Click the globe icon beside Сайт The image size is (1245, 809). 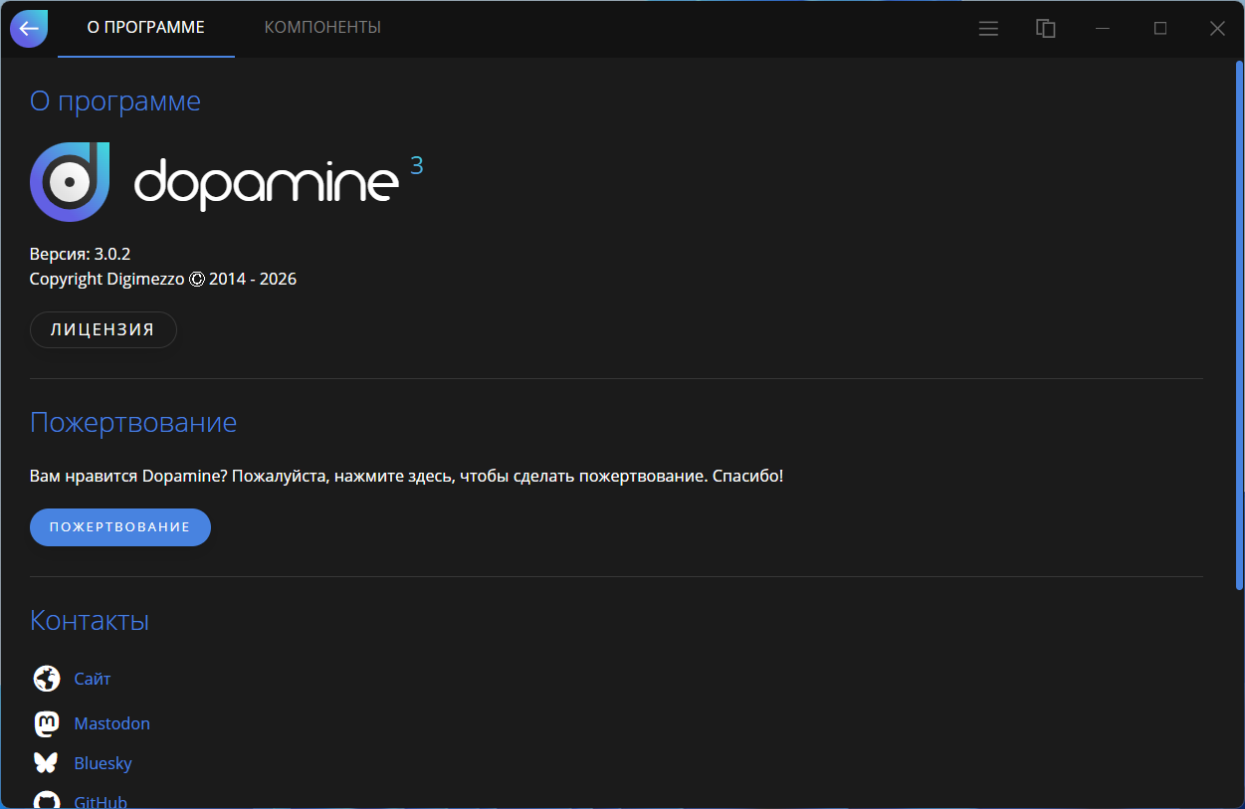tap(47, 679)
